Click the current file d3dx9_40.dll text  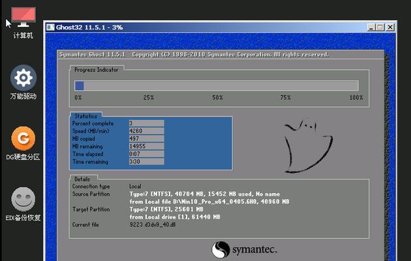coord(153,224)
